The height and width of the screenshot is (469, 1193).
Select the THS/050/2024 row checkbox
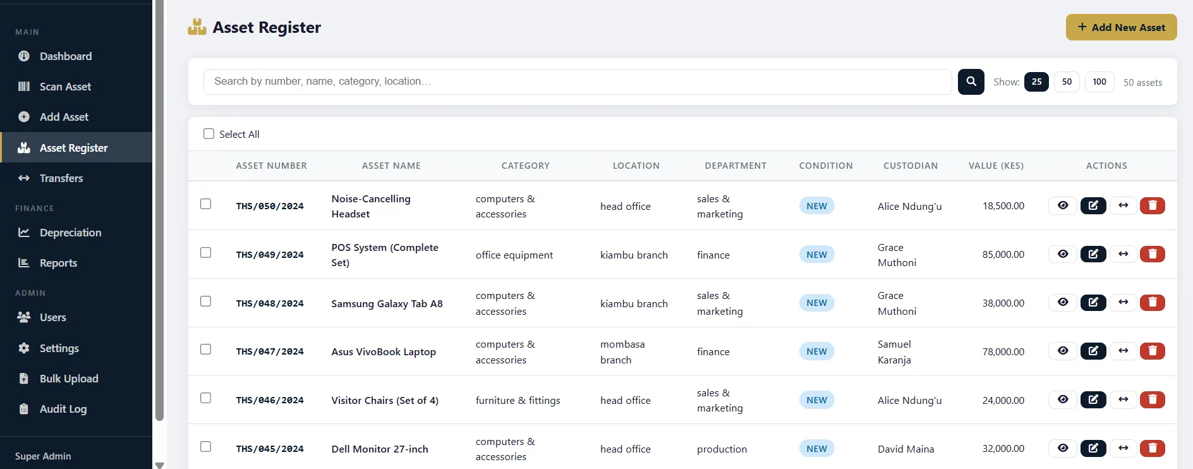205,204
